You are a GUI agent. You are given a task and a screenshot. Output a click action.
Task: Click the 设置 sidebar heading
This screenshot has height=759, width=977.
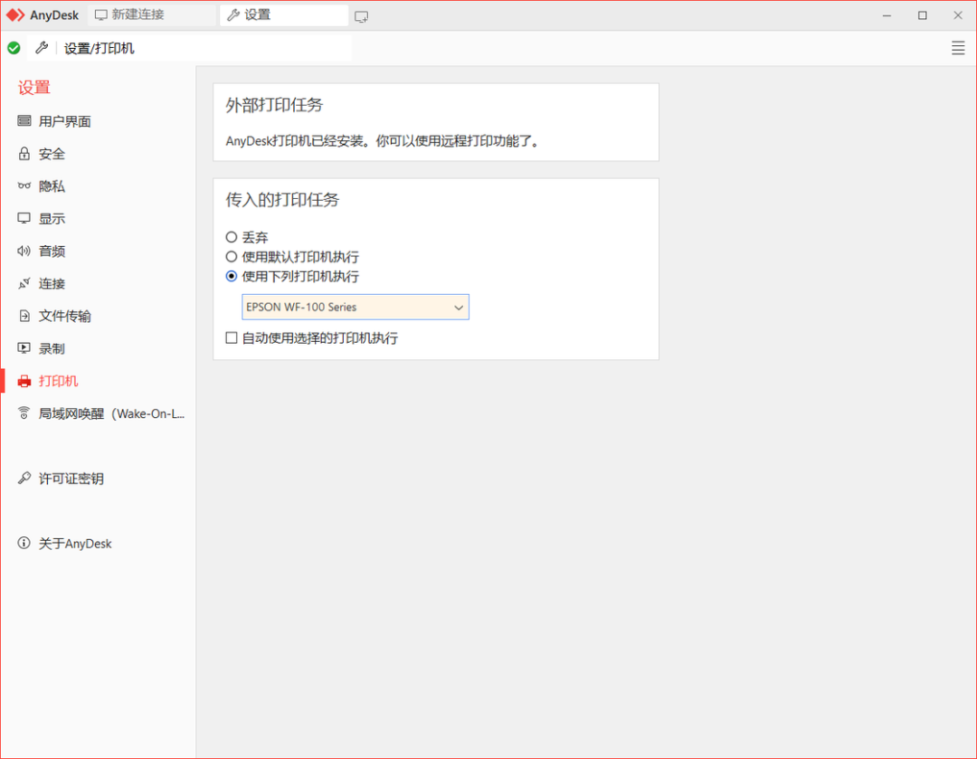click(33, 87)
